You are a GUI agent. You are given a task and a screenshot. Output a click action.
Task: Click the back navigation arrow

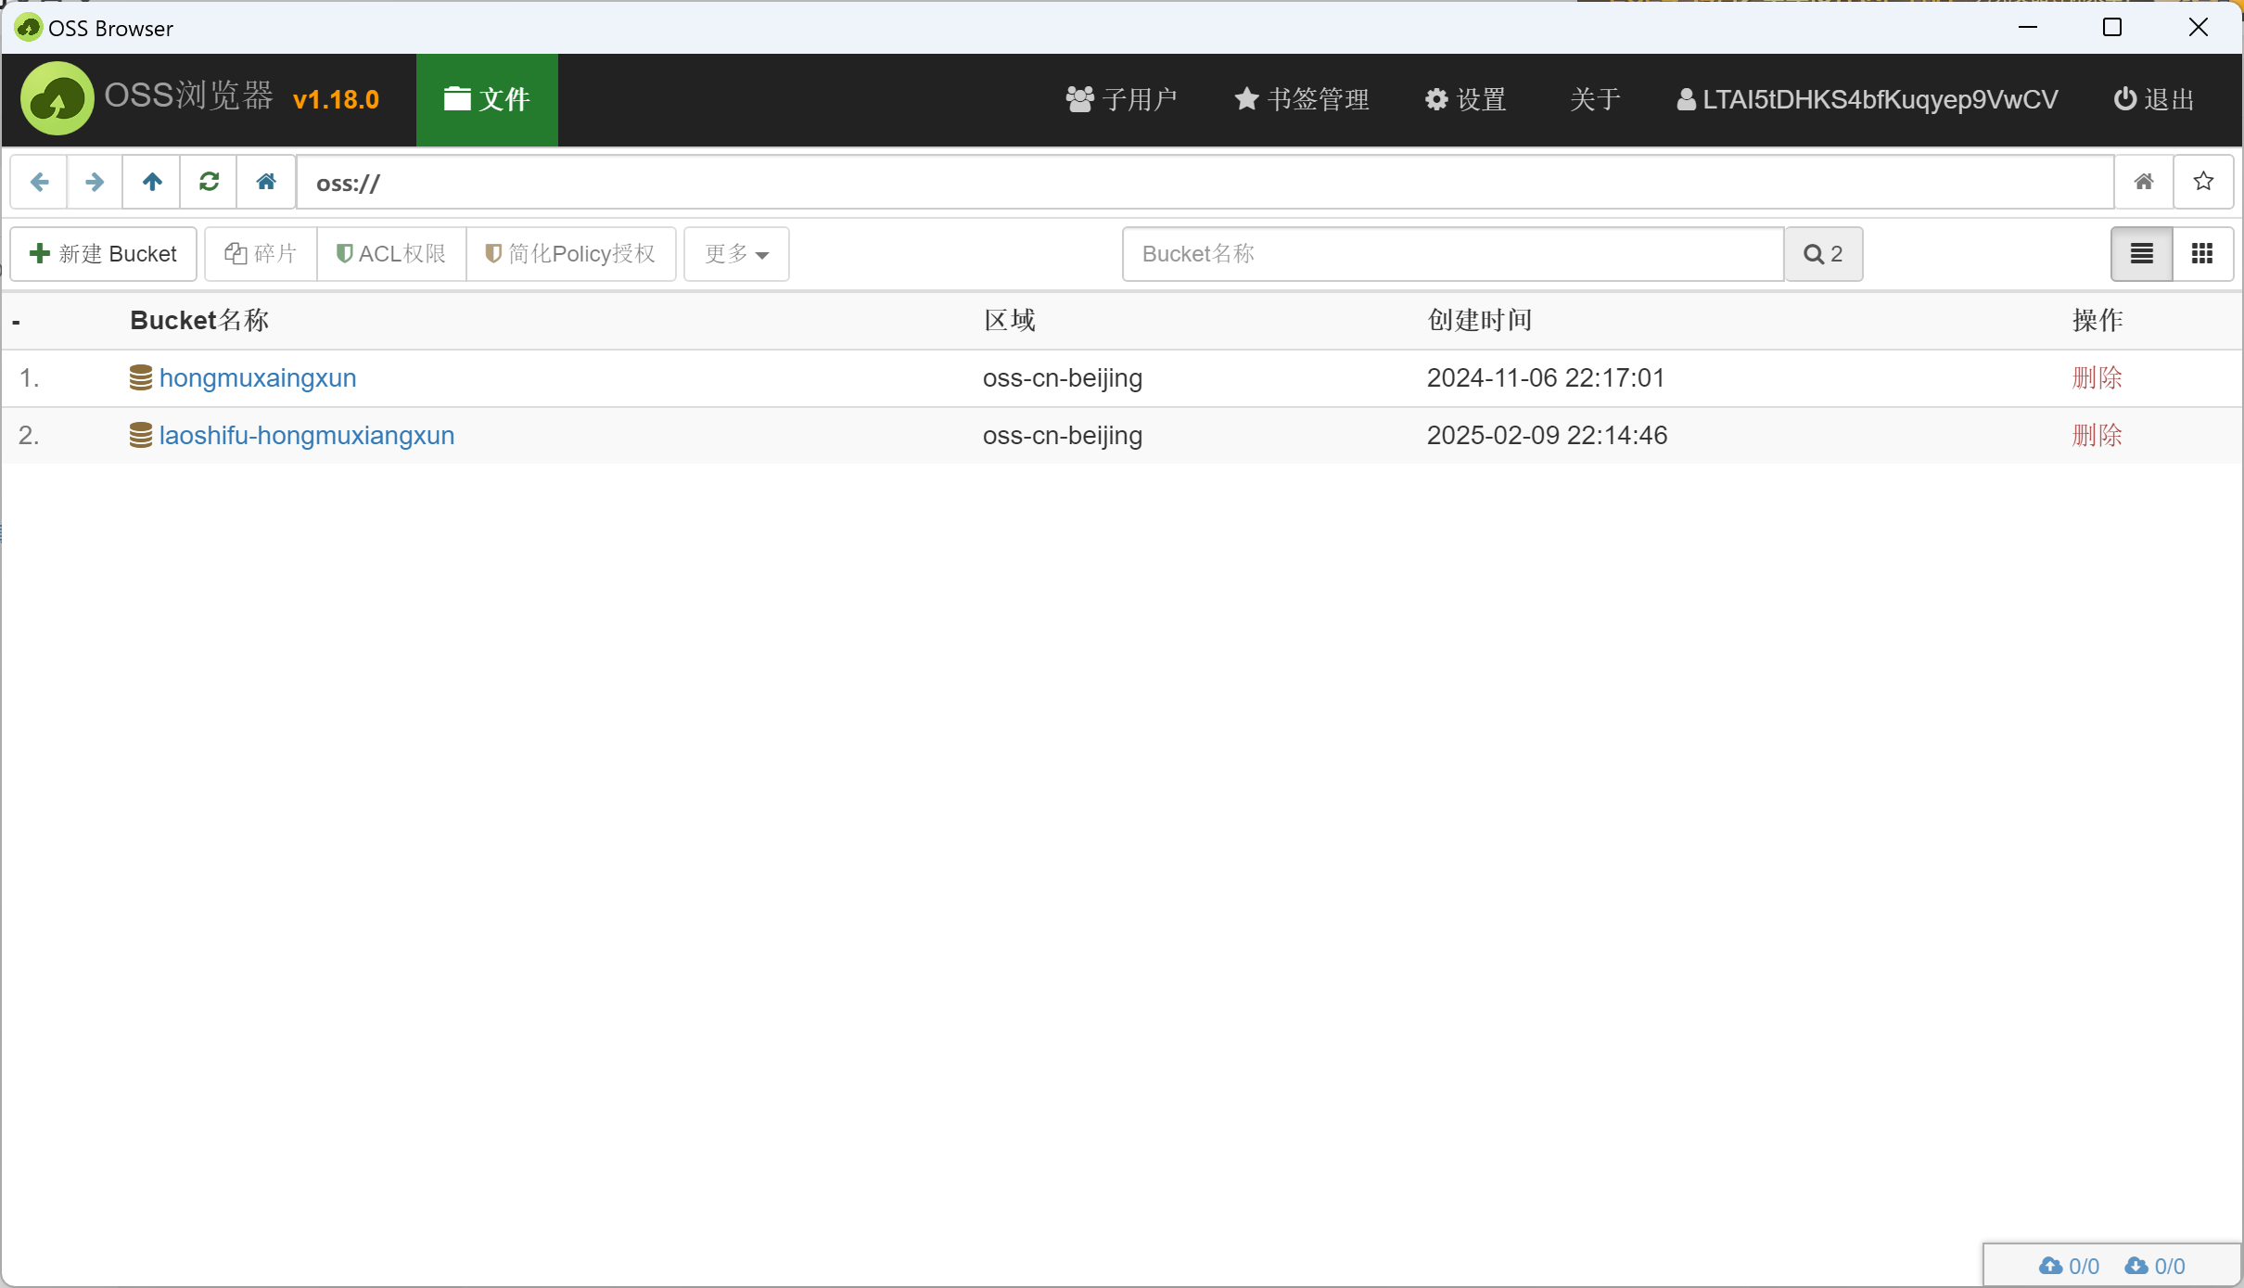pyautogui.click(x=39, y=182)
